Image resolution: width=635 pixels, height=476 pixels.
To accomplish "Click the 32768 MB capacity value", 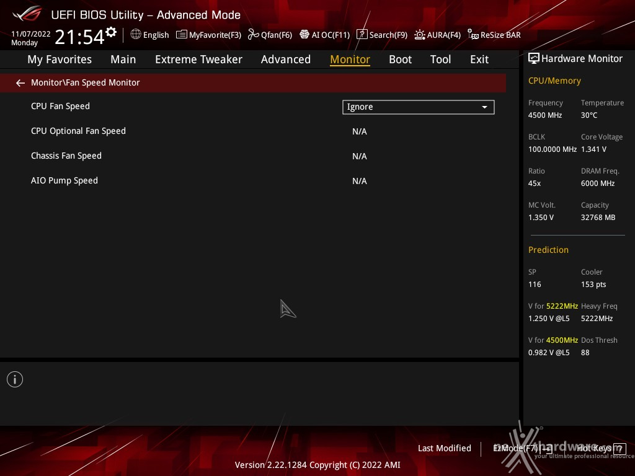I will (598, 218).
